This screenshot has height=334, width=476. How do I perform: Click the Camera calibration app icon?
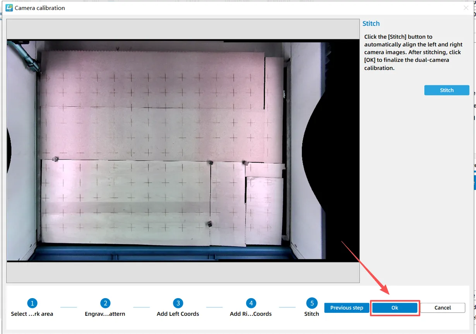click(9, 8)
